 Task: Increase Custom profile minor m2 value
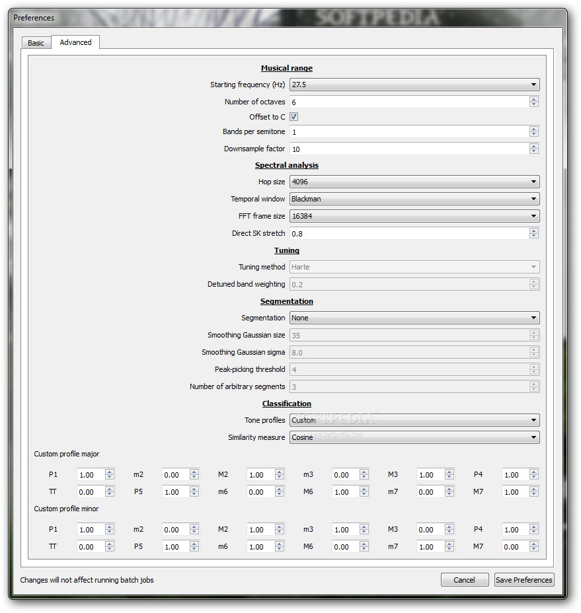[x=194, y=526]
